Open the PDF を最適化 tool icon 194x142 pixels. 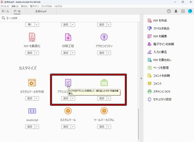pos(32,37)
